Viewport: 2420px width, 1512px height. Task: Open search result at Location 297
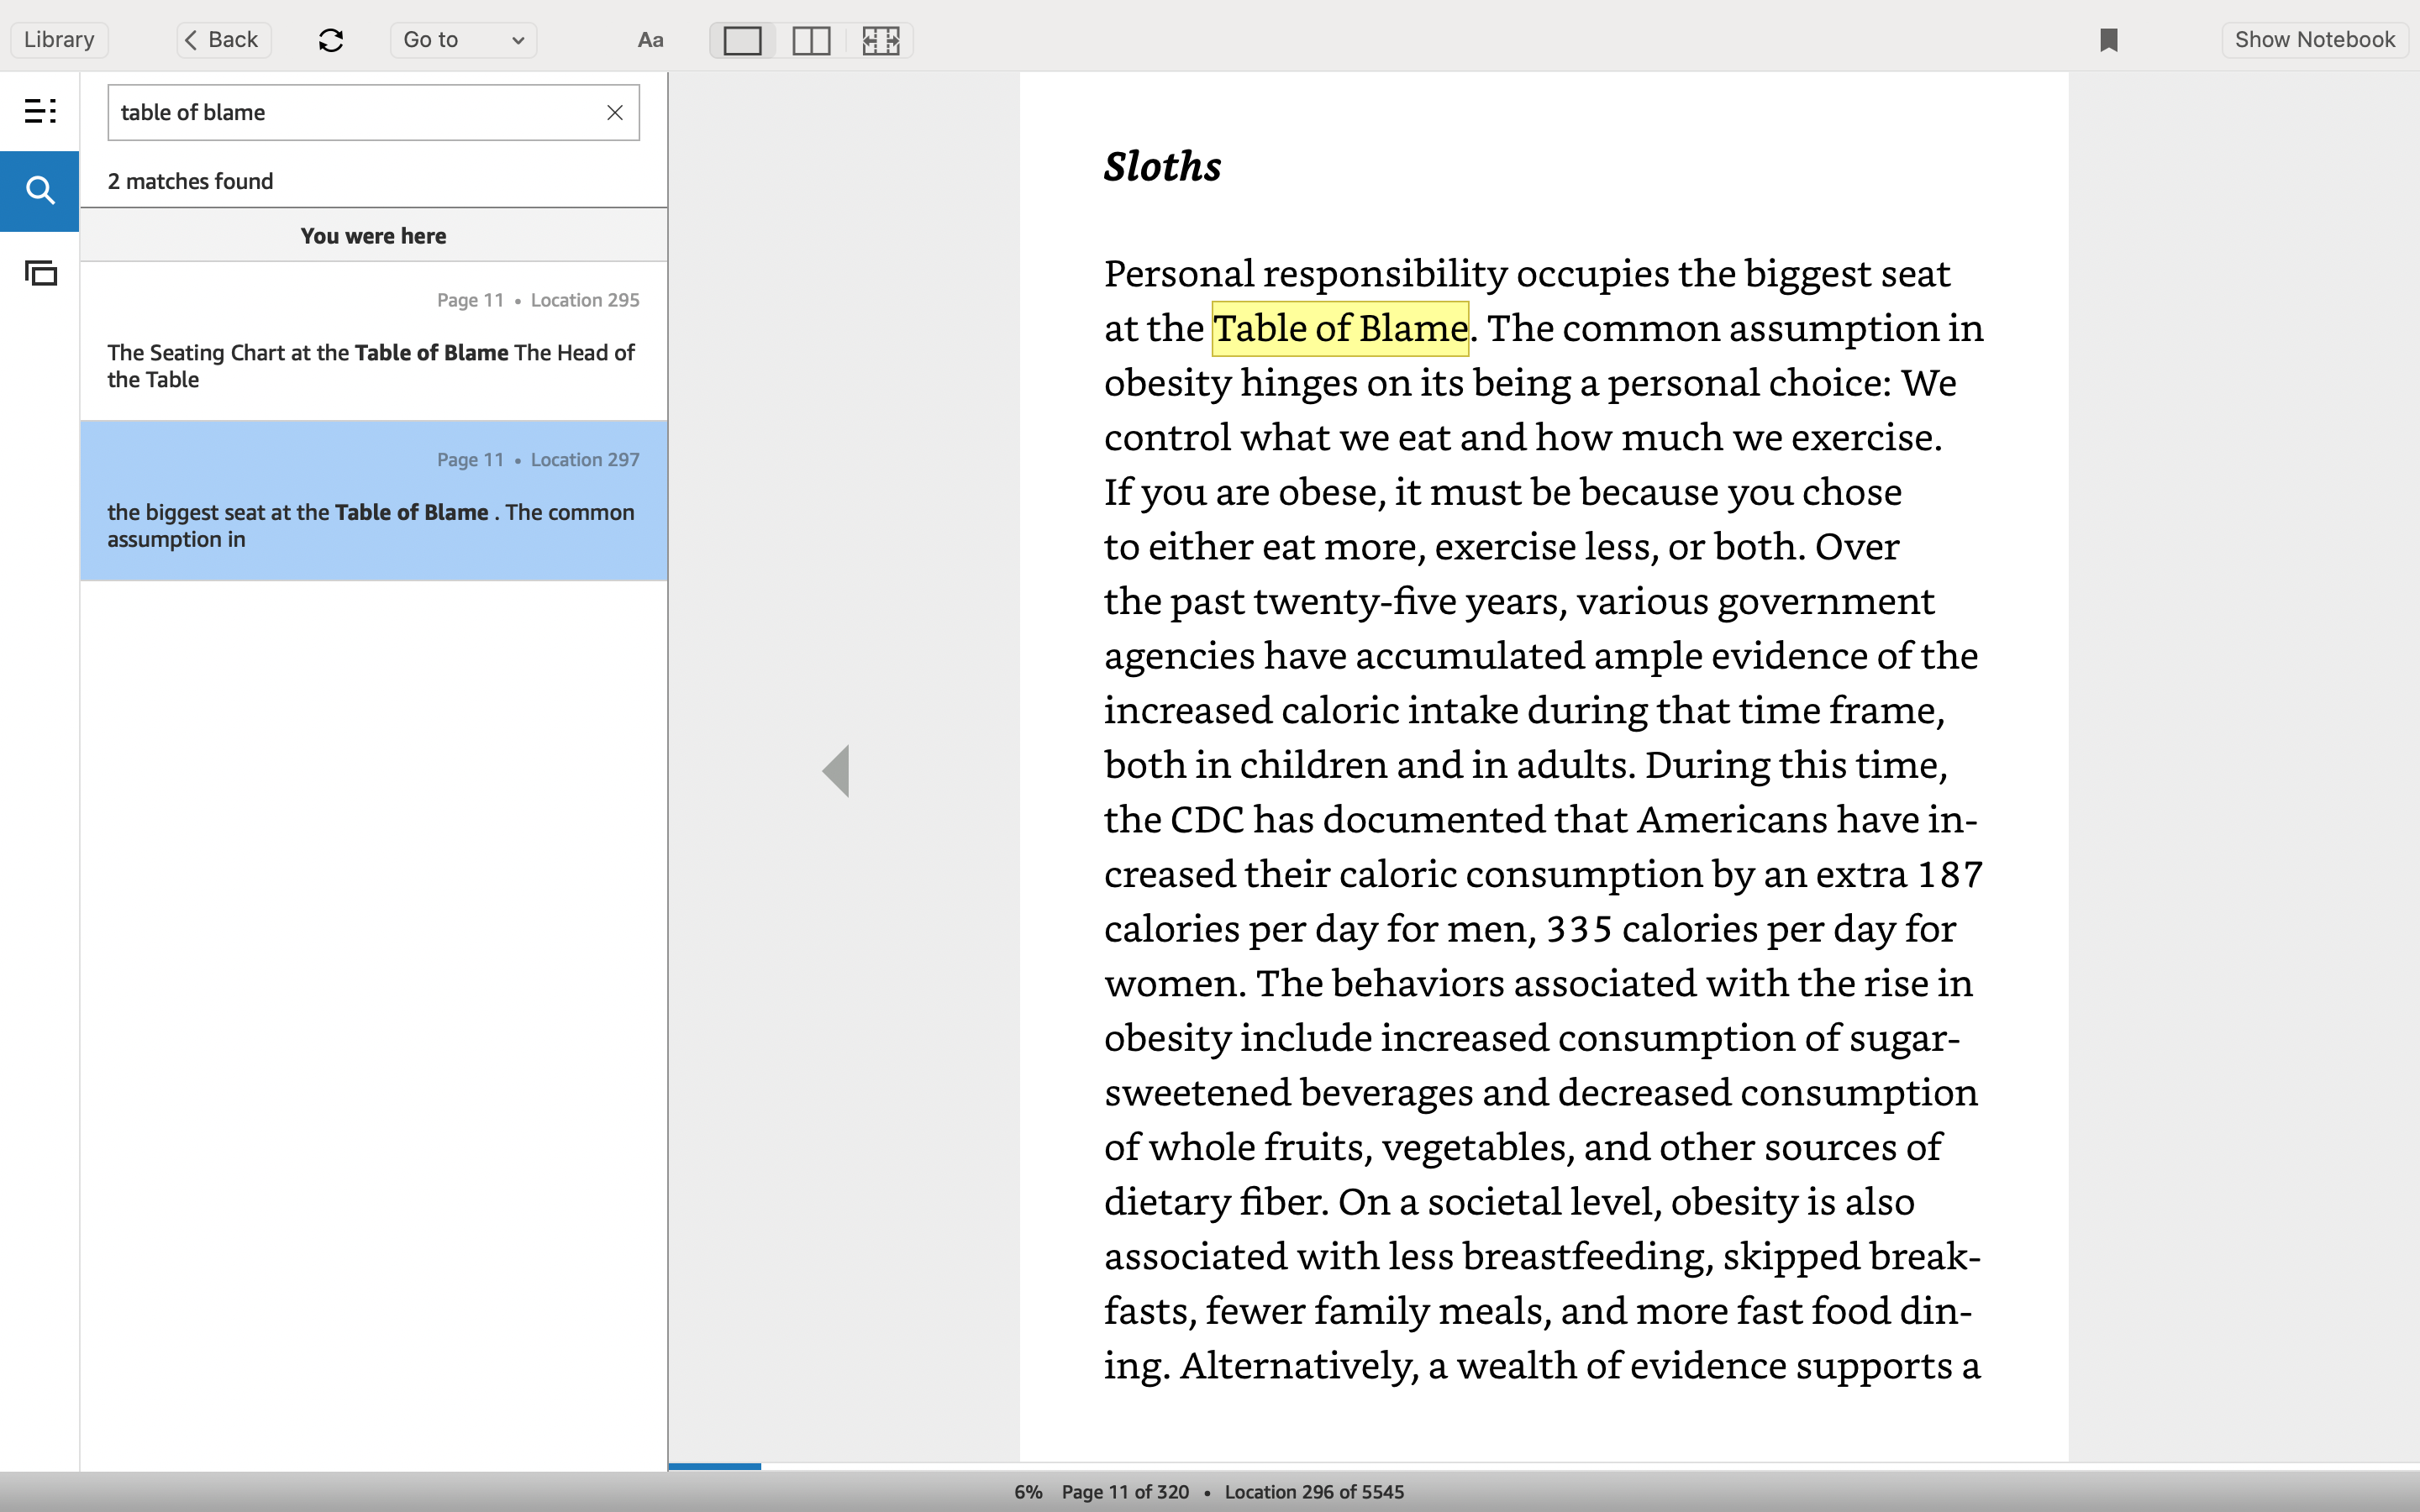pos(373,500)
